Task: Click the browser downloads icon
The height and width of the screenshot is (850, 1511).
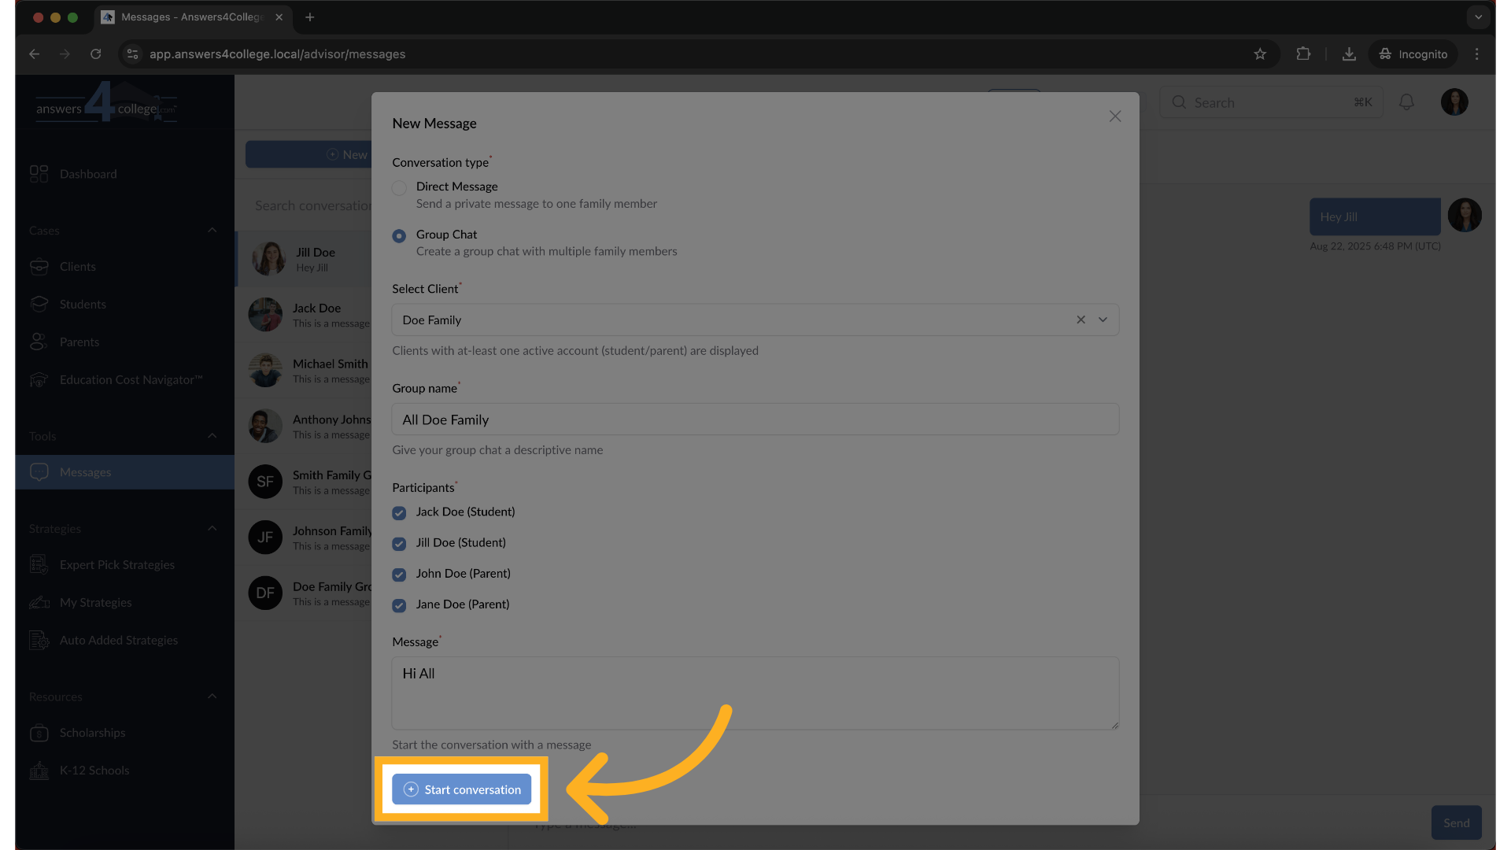Action: [1349, 54]
